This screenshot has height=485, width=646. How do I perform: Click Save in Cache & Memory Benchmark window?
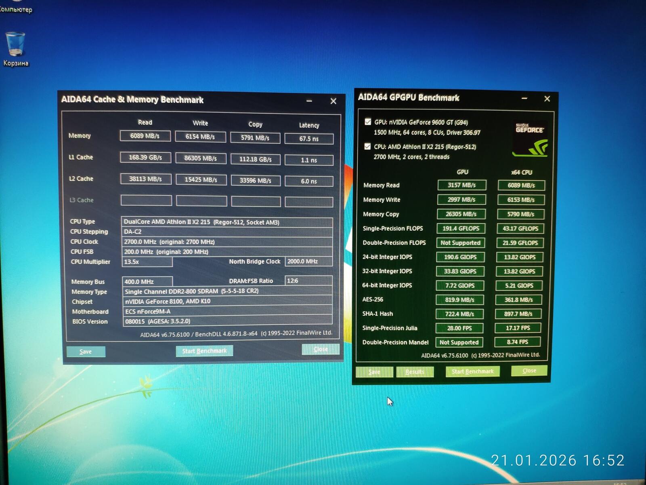(86, 352)
